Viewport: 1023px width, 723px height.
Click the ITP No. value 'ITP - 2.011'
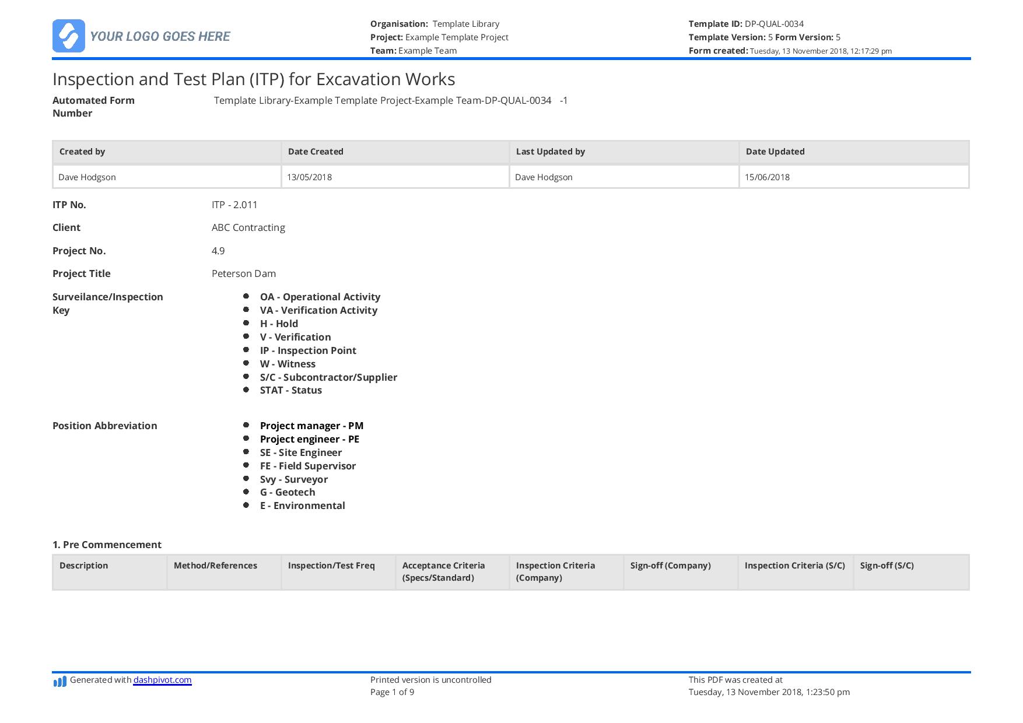[234, 205]
